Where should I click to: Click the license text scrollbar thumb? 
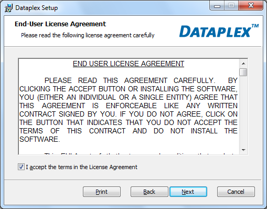243,72
